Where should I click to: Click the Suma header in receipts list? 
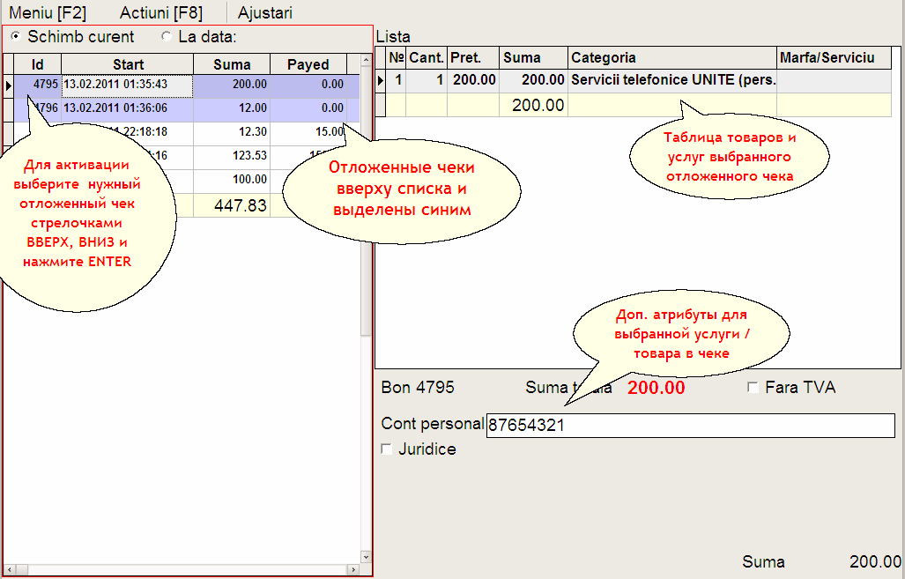click(232, 64)
